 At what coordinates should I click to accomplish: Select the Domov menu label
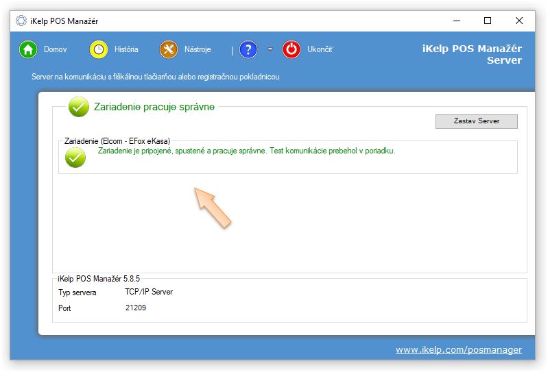[56, 49]
